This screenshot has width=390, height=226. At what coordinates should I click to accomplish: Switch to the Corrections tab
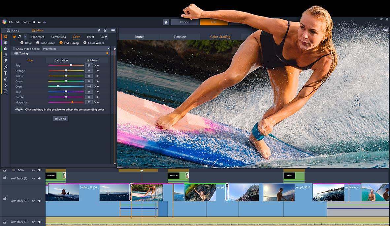pyautogui.click(x=58, y=37)
